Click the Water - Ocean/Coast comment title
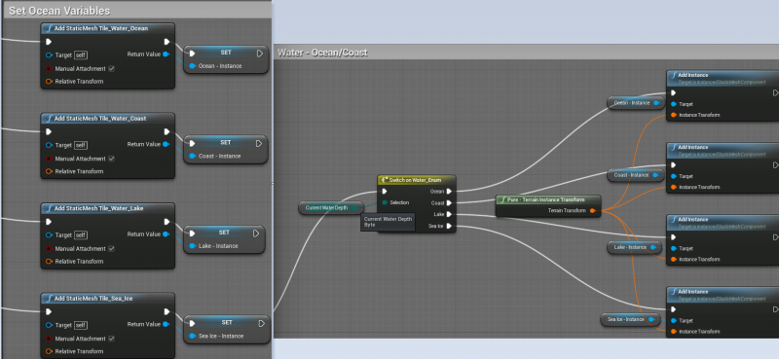Viewport: 779px width, 359px height. coord(322,53)
